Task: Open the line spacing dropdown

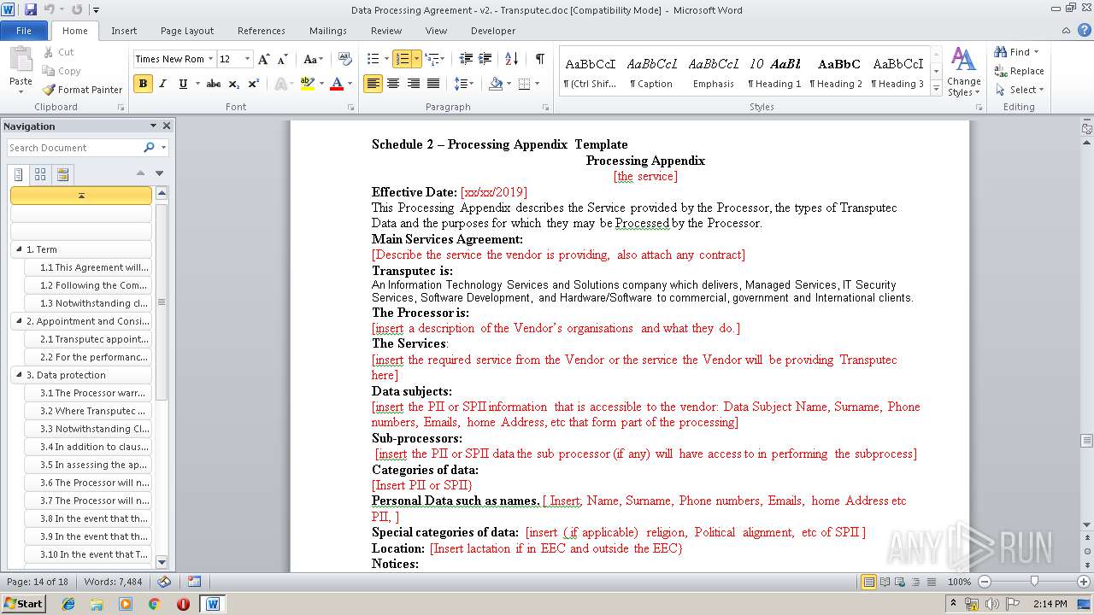Action: click(x=464, y=84)
